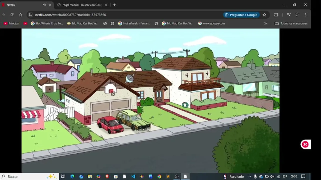Open the www.google.com bookmark
Screen dimensions: 321x180
(211, 23)
